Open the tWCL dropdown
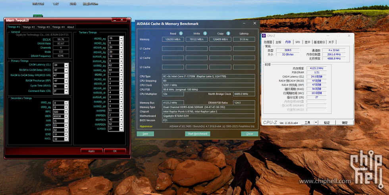 click(x=66, y=139)
